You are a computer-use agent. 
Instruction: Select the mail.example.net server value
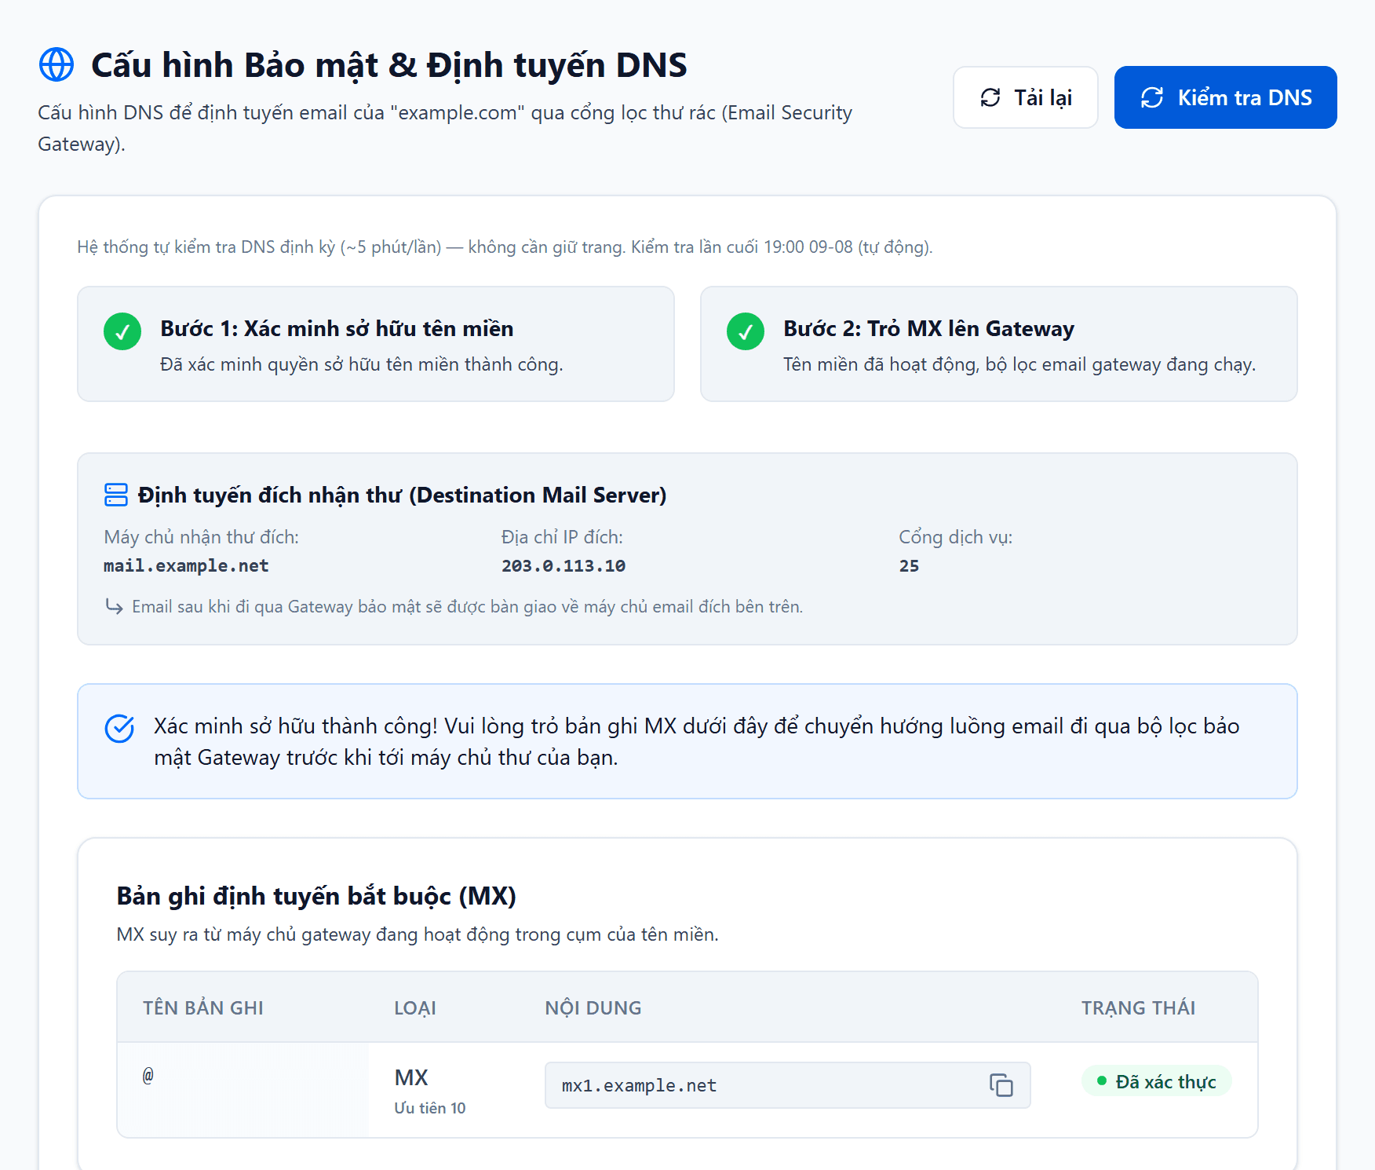186,565
